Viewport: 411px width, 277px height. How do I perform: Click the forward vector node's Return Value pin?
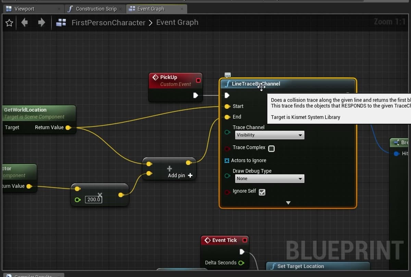point(29,186)
